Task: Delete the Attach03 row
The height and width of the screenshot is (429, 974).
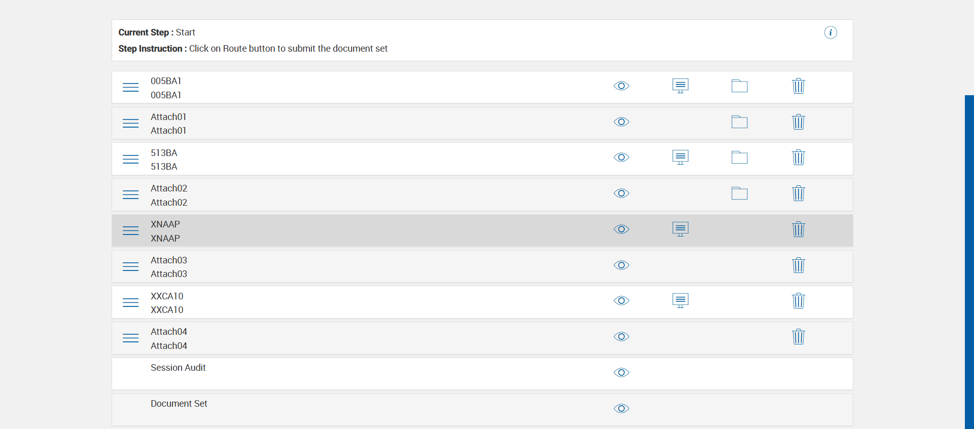Action: coord(798,265)
